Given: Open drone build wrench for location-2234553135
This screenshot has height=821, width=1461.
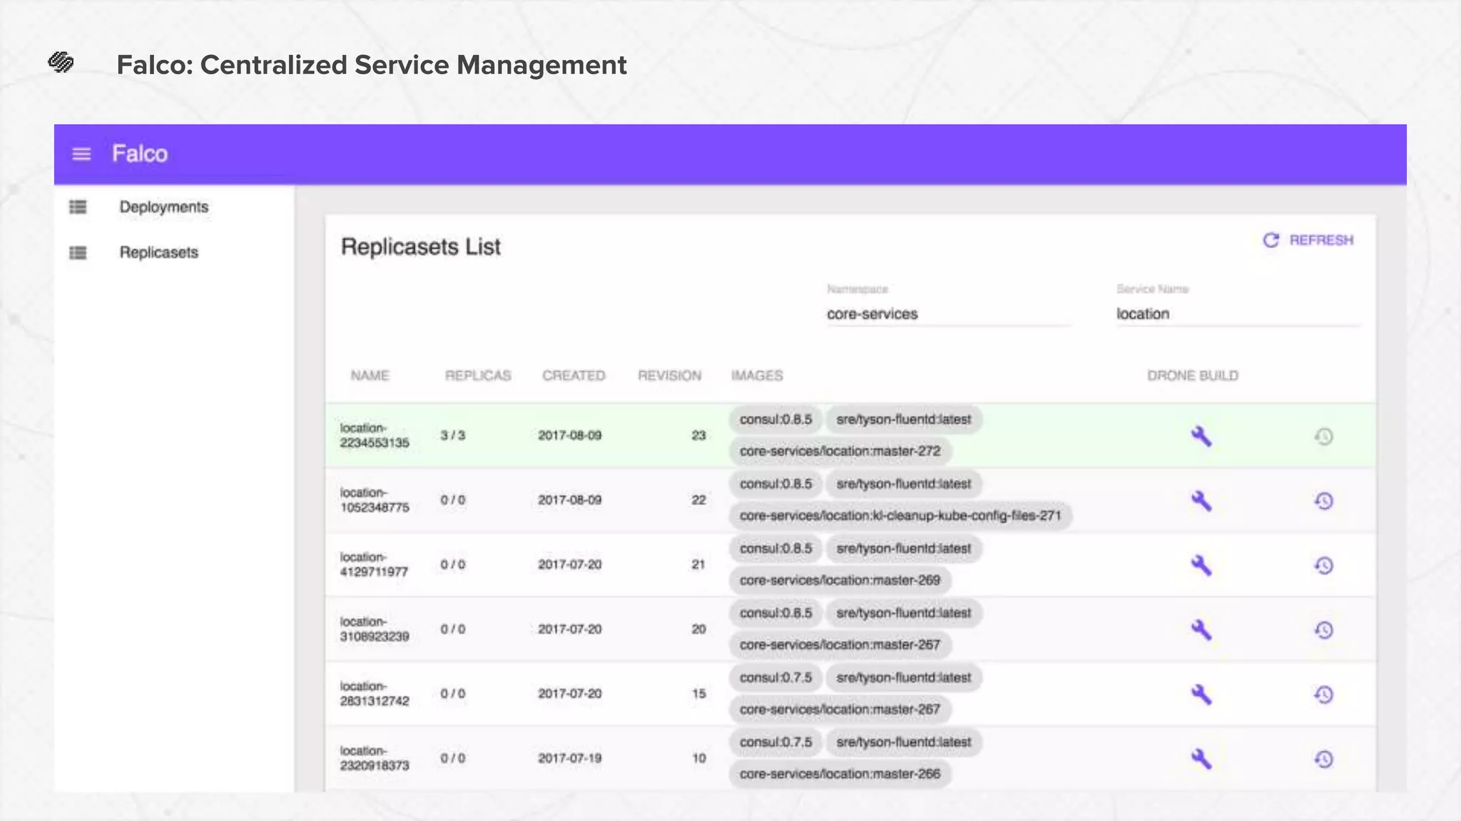Looking at the screenshot, I should (x=1201, y=436).
